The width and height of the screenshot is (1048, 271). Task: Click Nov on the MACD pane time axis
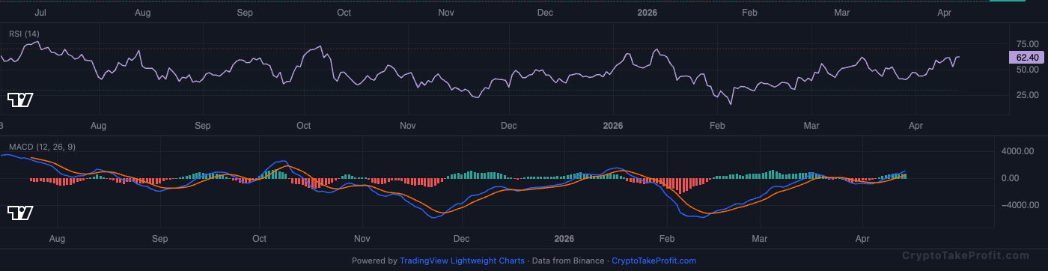[x=362, y=240]
